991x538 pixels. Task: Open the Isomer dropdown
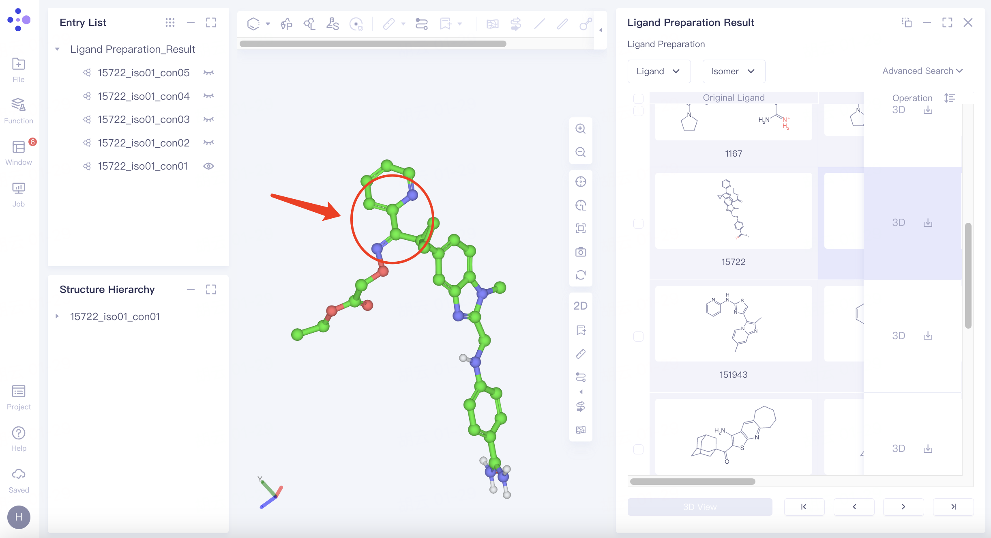coord(733,71)
